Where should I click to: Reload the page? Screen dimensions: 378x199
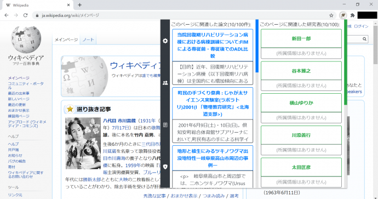tap(25, 15)
